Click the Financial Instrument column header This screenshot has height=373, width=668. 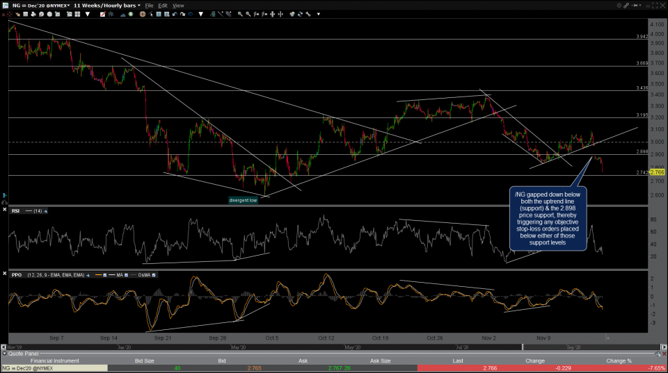[x=54, y=360]
